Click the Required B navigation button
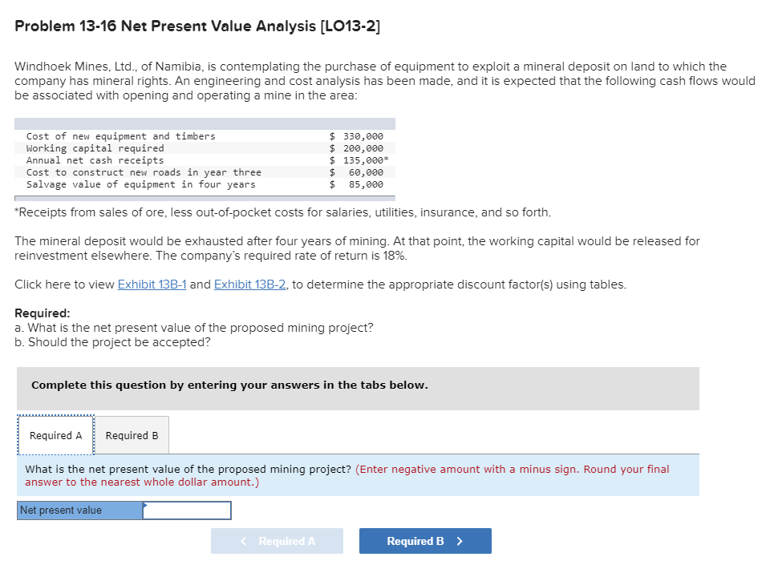770x573 pixels. pyautogui.click(x=424, y=540)
